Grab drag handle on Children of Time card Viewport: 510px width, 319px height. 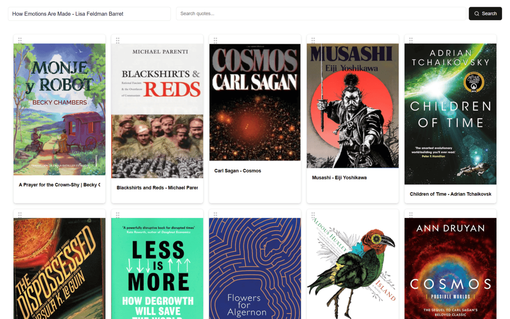411,40
